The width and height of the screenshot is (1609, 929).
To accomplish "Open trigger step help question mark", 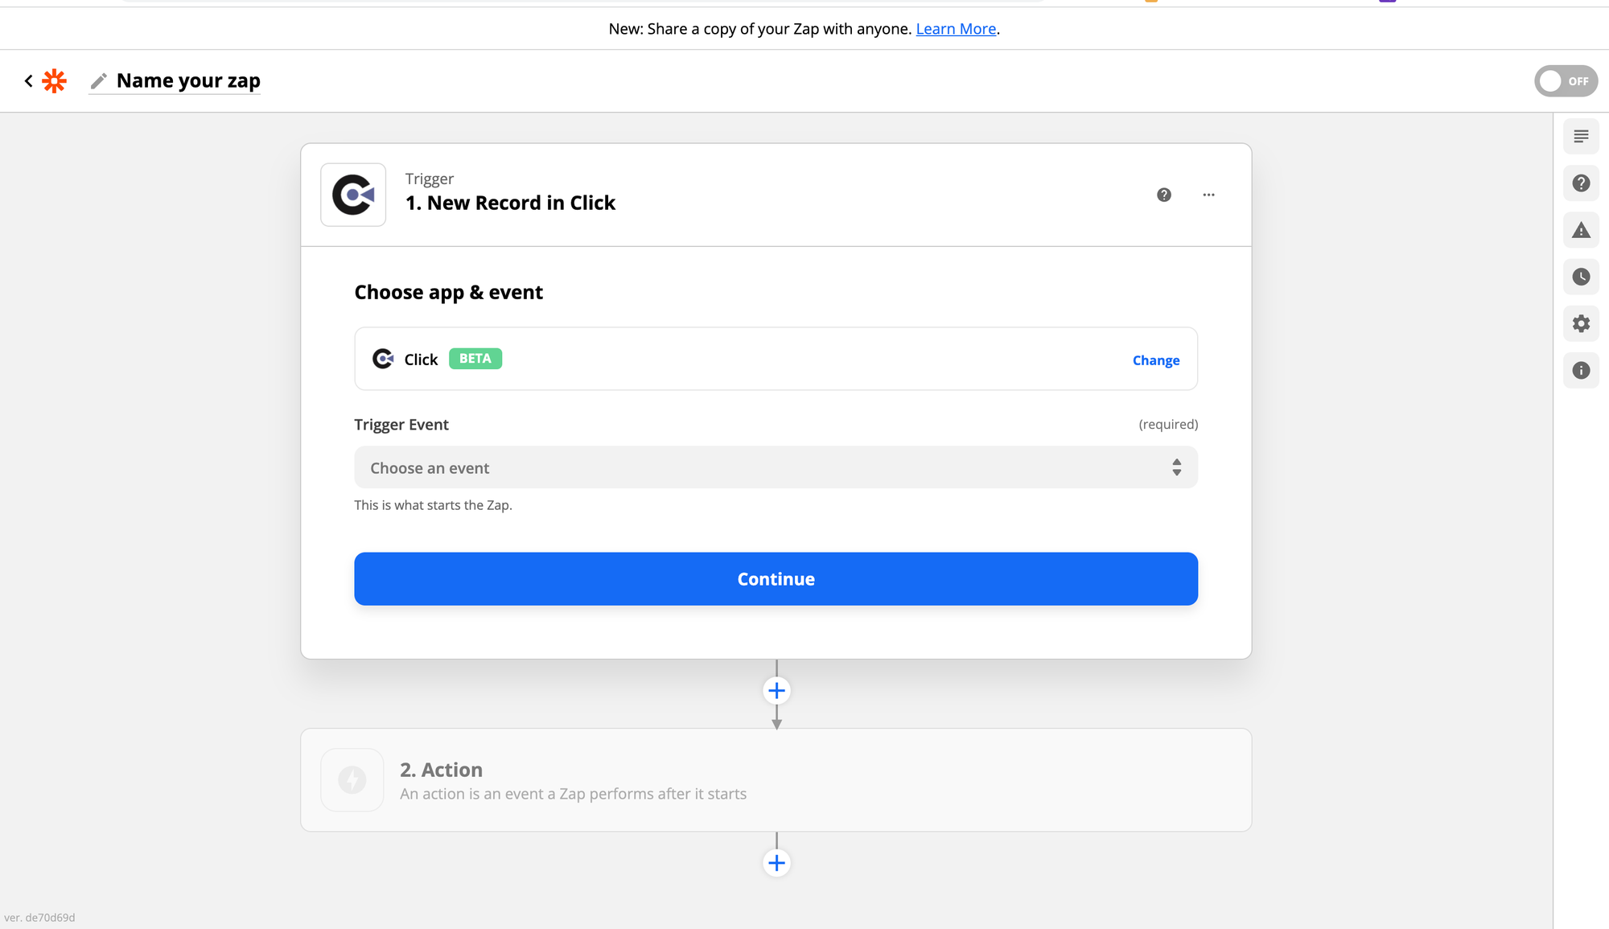I will pos(1164,195).
